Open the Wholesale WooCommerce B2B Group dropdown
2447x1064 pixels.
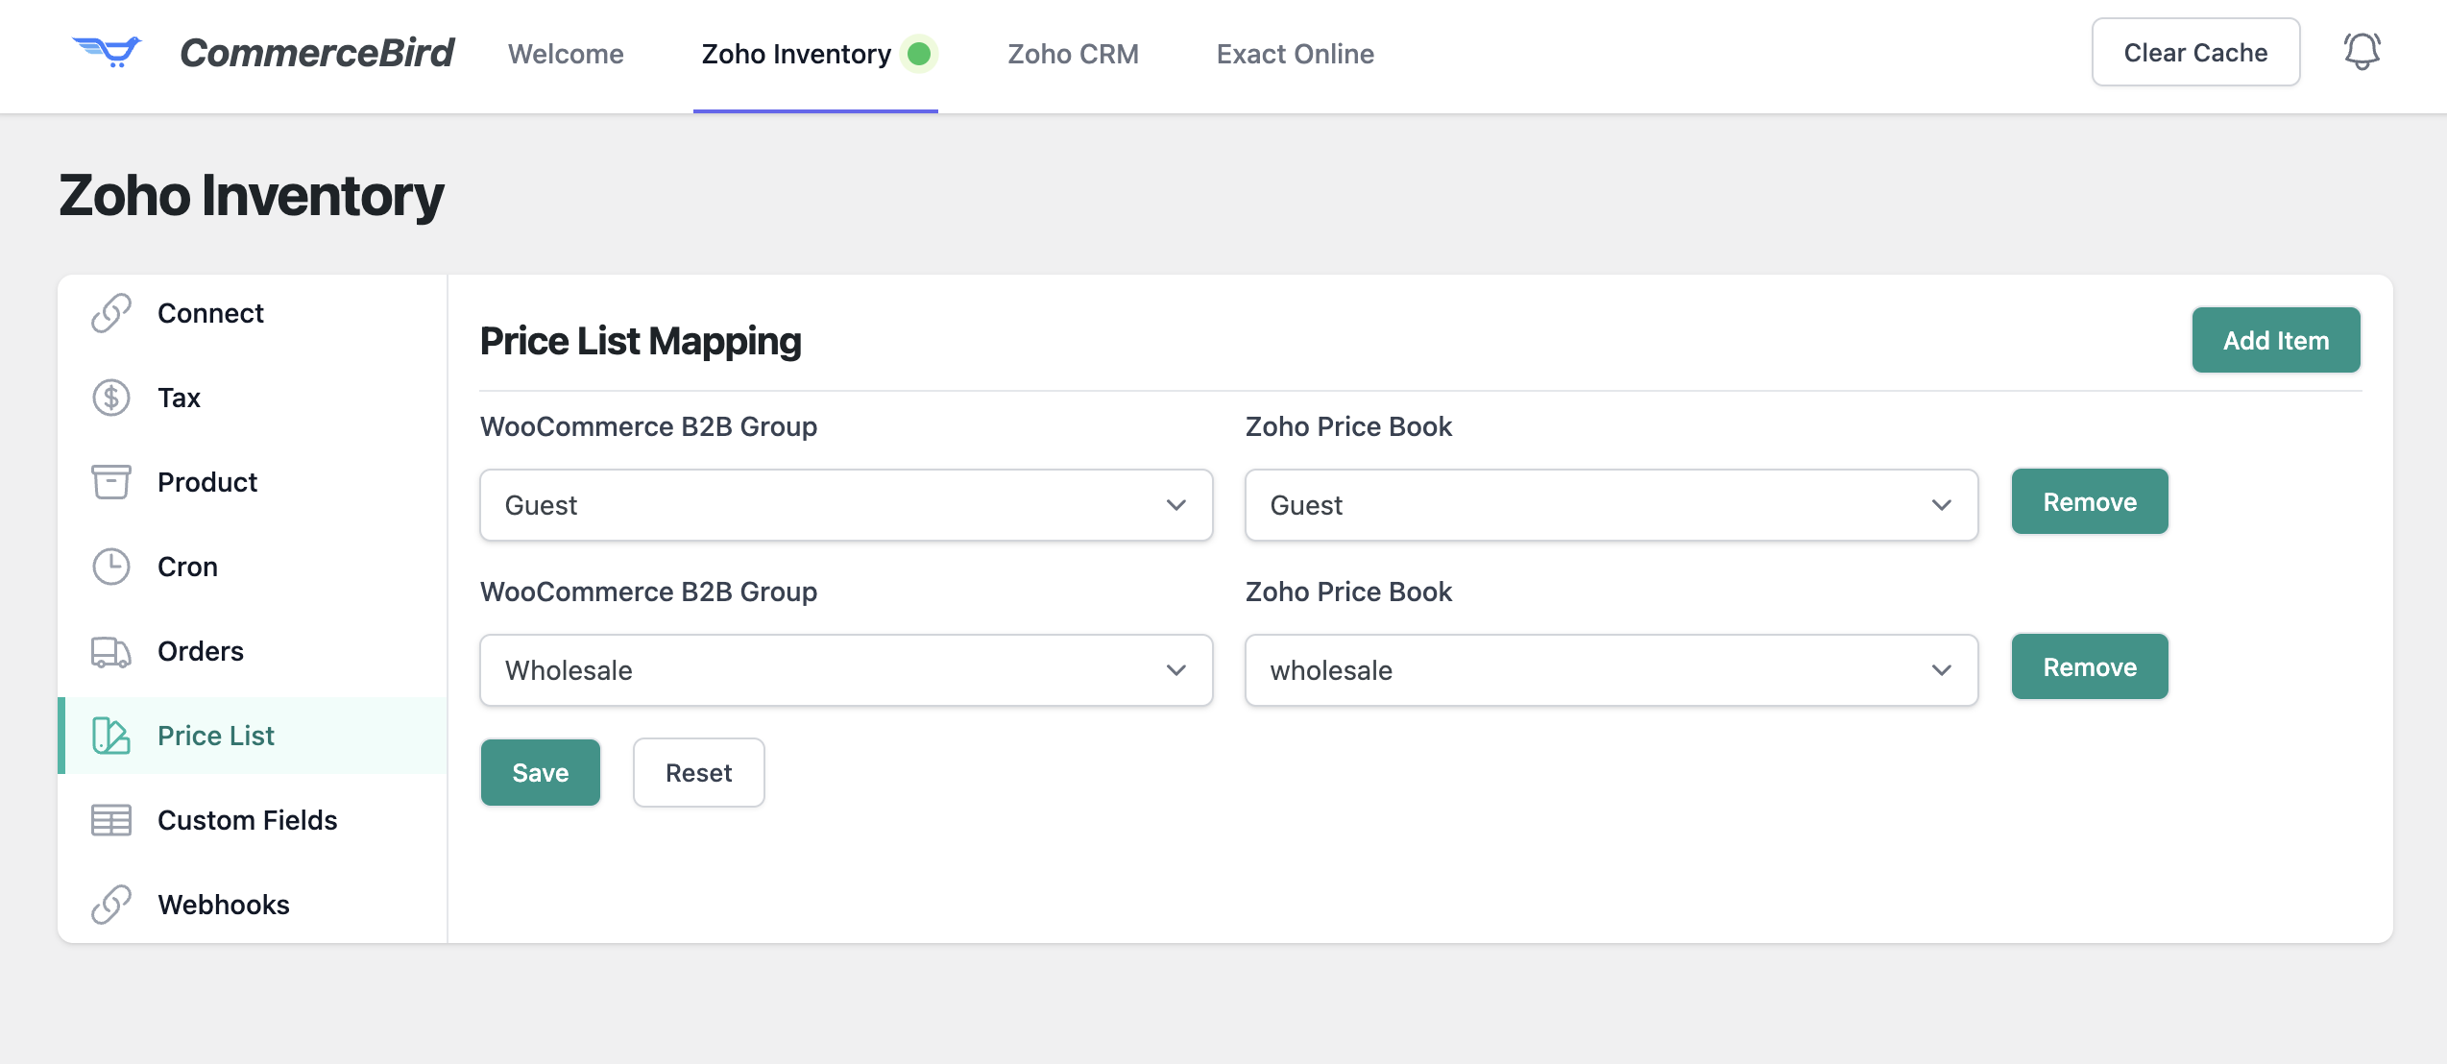[846, 670]
